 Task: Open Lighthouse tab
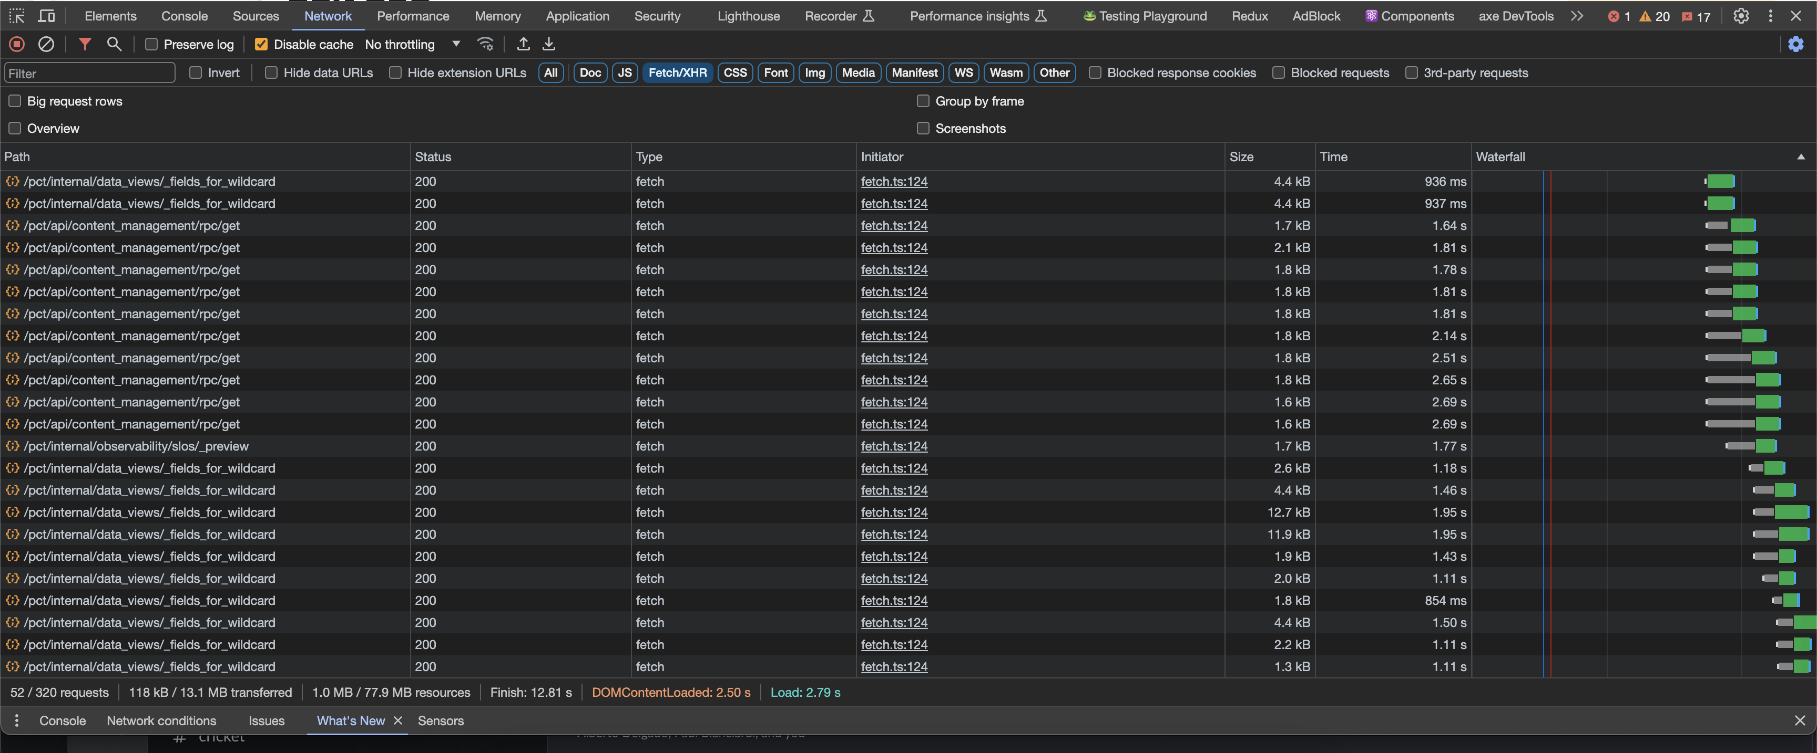pyautogui.click(x=748, y=16)
